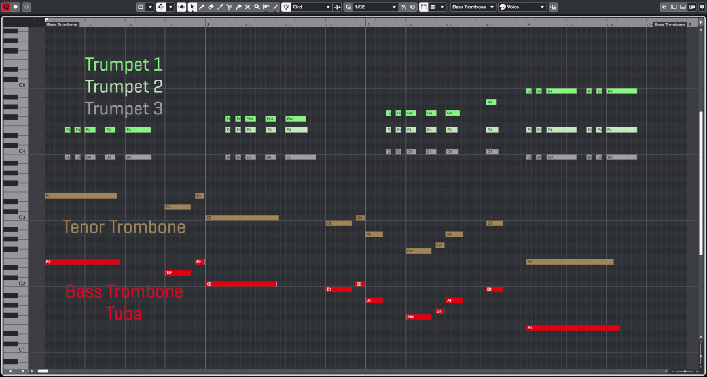Click the Step Input piano-keys icon
Viewport: 707px width, 377px height.
tap(553, 7)
